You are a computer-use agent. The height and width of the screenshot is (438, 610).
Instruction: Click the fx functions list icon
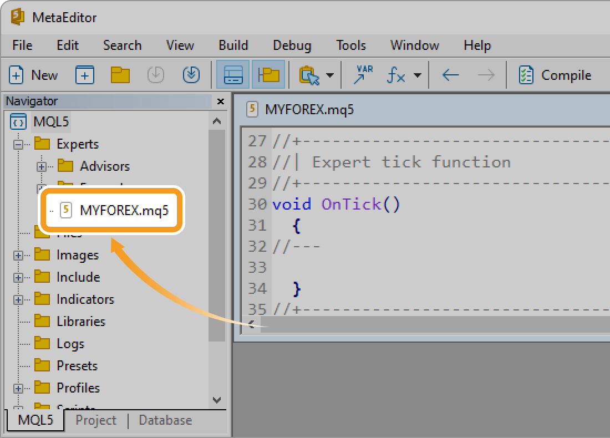click(396, 75)
